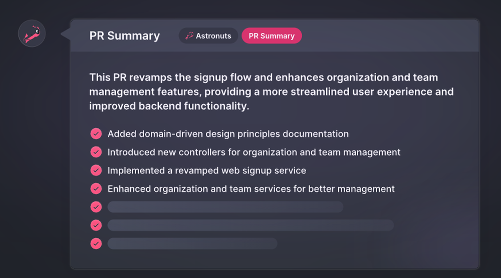The image size is (501, 278).
Task: Click the shortest gray placeholder bar
Action: (x=192, y=243)
